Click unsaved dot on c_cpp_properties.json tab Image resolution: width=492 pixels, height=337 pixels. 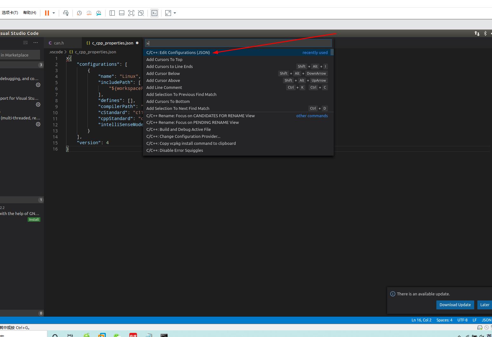pos(137,43)
